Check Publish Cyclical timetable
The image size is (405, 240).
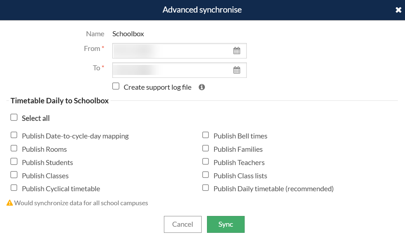tap(14, 188)
